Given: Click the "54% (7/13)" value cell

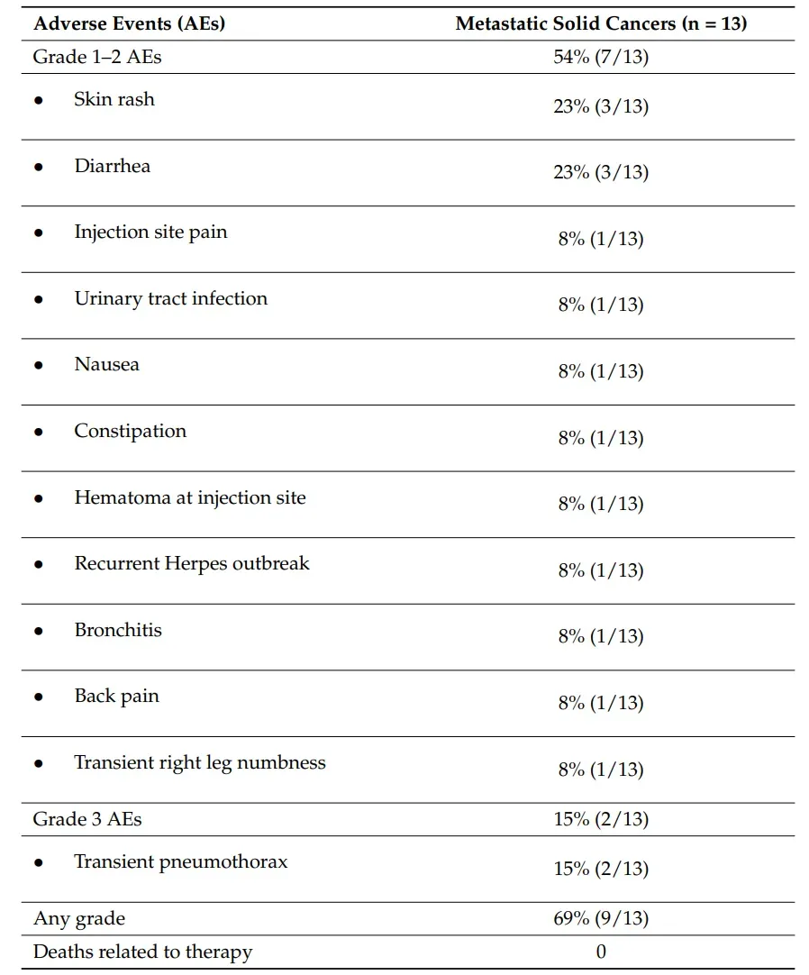Looking at the screenshot, I should click(601, 58).
